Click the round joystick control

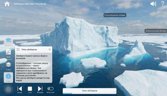pyautogui.click(x=8, y=89)
